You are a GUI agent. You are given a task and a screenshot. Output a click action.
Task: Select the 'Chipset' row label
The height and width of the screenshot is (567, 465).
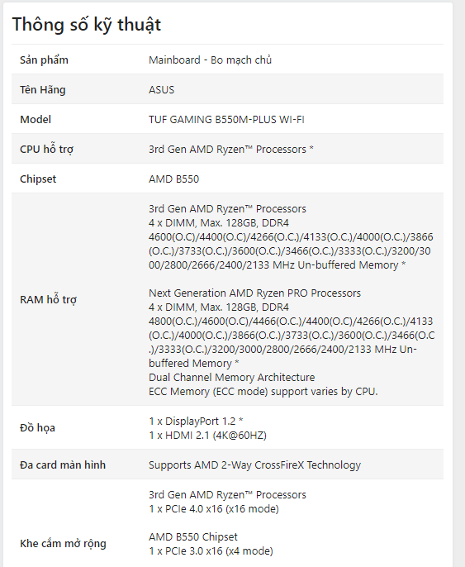[38, 179]
